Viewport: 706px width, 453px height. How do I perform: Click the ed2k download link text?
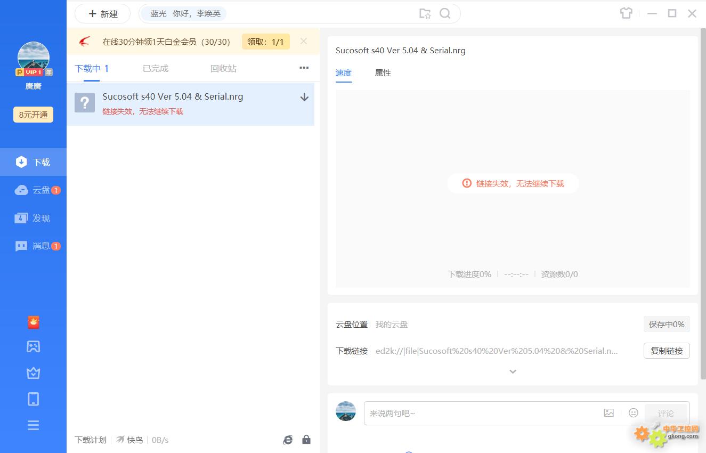click(497, 351)
